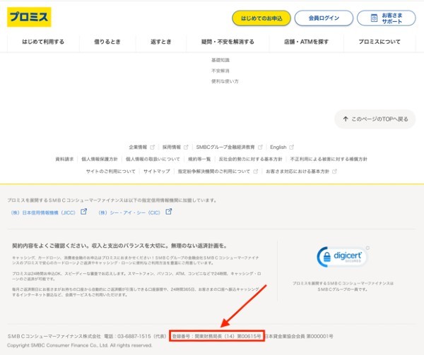Expand the プロミスについて menu
The width and height of the screenshot is (424, 355).
point(379,42)
